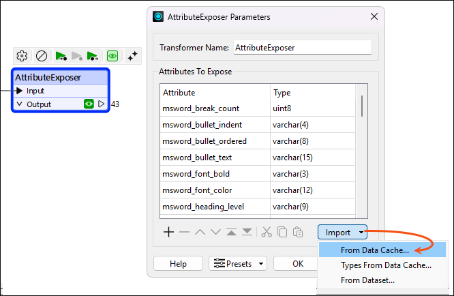
Task: Click the sparkle AI assist icon
Action: pos(132,56)
